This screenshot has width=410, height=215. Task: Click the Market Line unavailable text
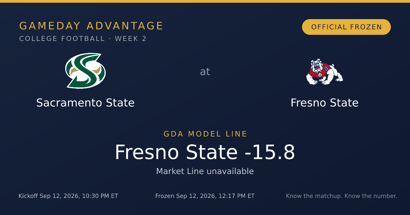point(205,171)
